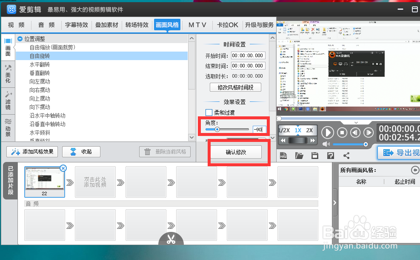The width and height of the screenshot is (420, 260).
Task: Click the 爱剪辑 app logo icon
Action: point(11,9)
